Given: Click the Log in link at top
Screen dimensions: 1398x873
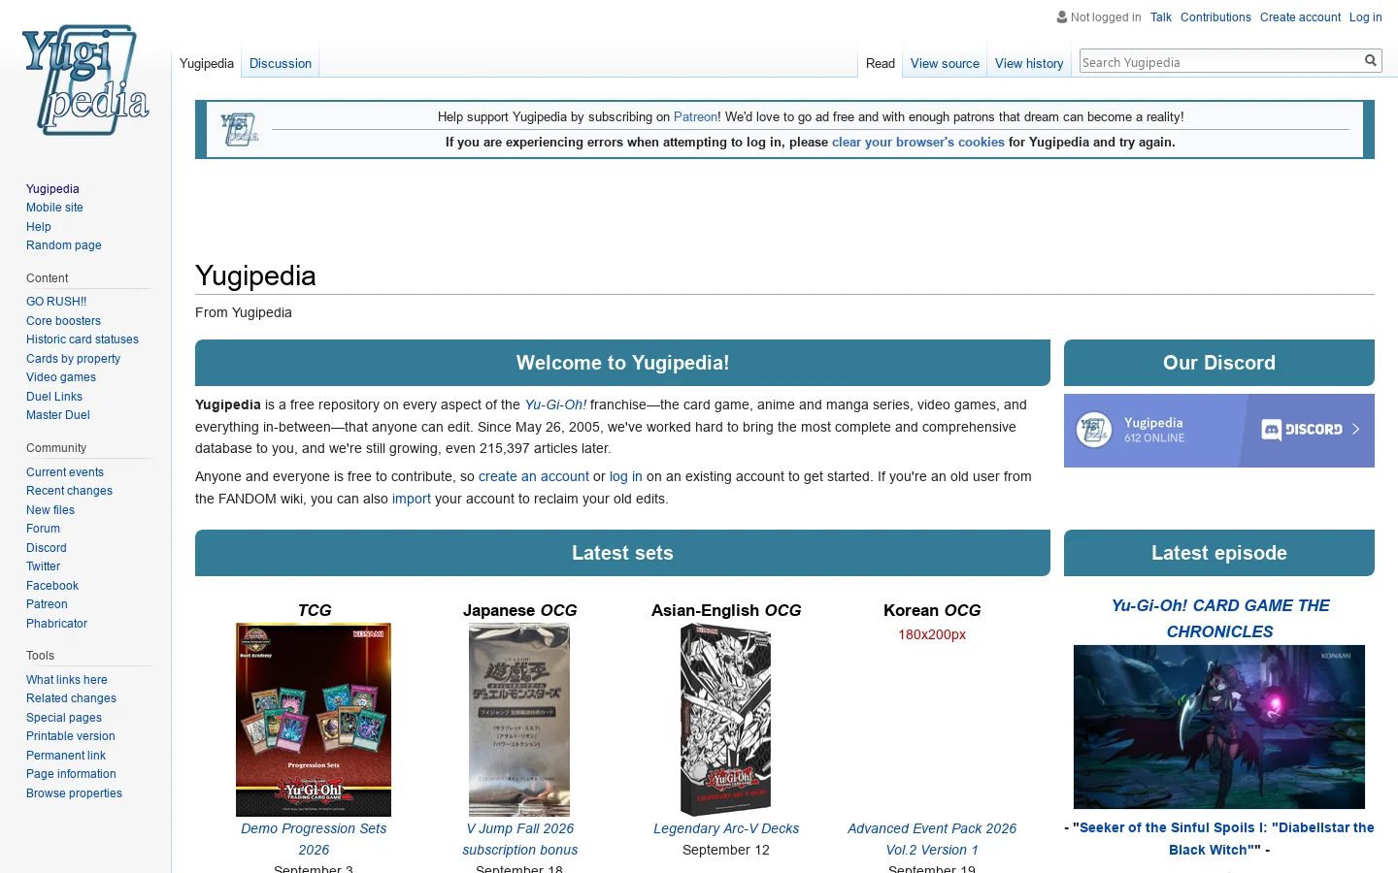Looking at the screenshot, I should 1365,17.
